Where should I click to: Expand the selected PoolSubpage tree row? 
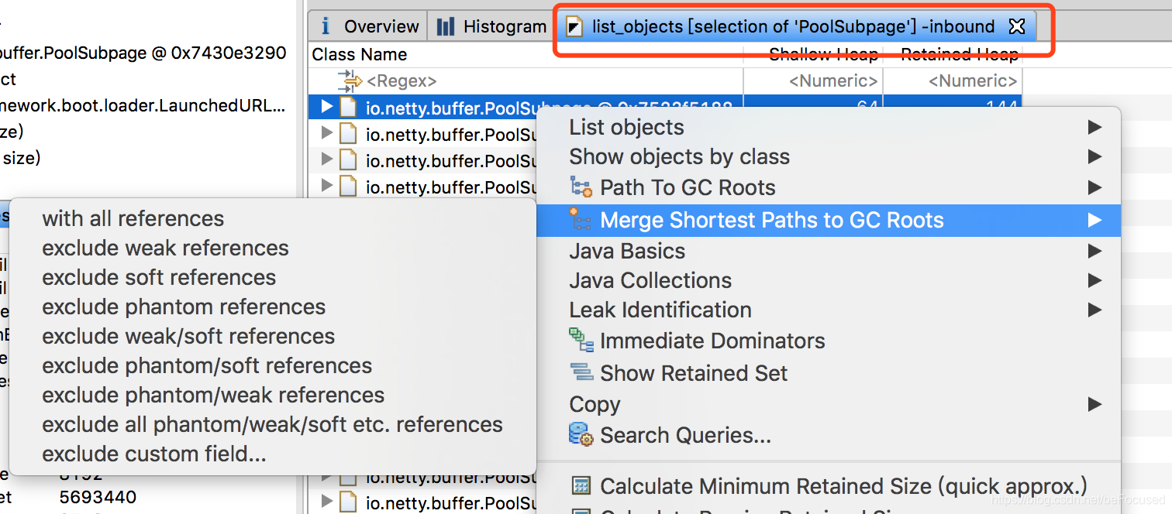(x=327, y=107)
